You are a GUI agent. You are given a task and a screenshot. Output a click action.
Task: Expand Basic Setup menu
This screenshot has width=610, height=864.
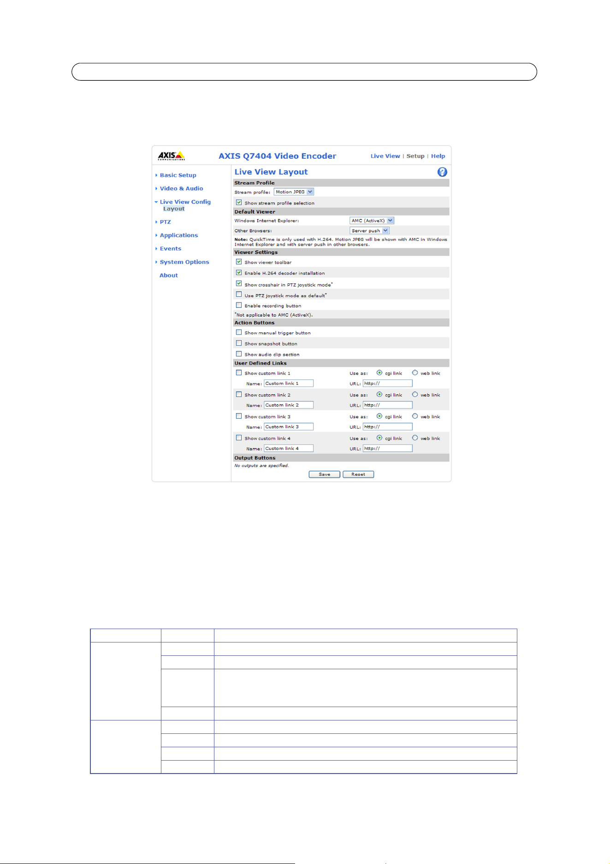point(178,175)
